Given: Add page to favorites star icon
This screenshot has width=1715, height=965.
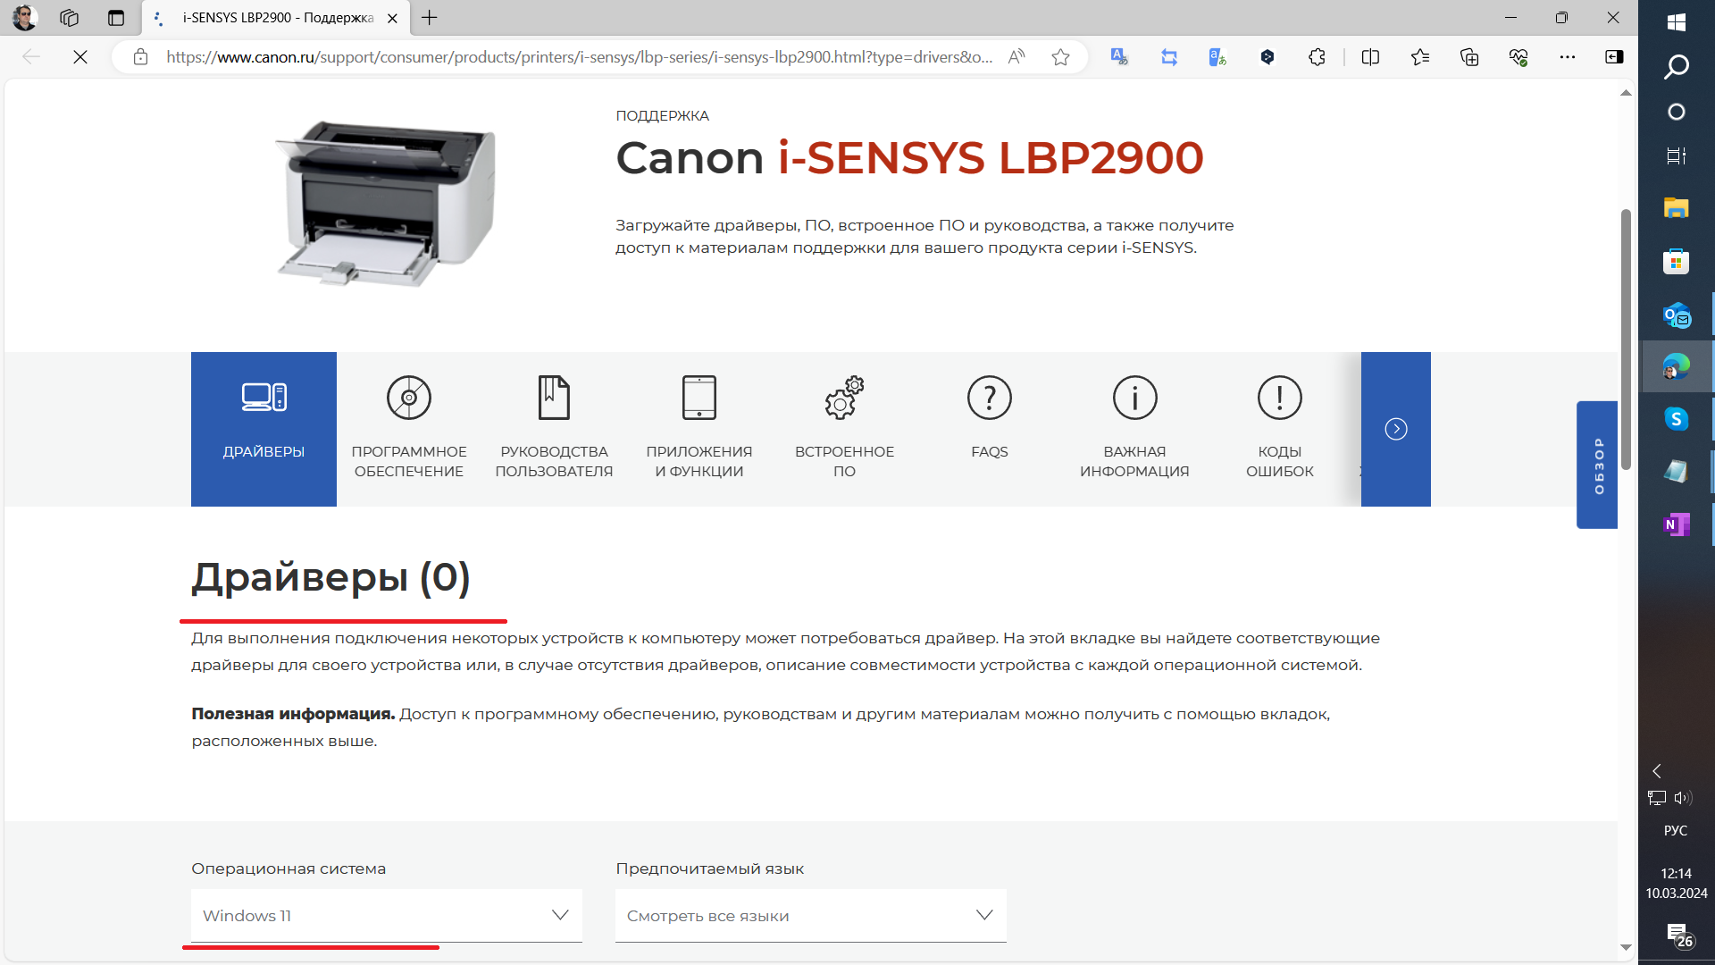Looking at the screenshot, I should coord(1060,57).
